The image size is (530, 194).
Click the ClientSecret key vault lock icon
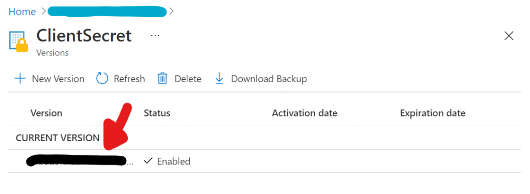click(x=18, y=41)
